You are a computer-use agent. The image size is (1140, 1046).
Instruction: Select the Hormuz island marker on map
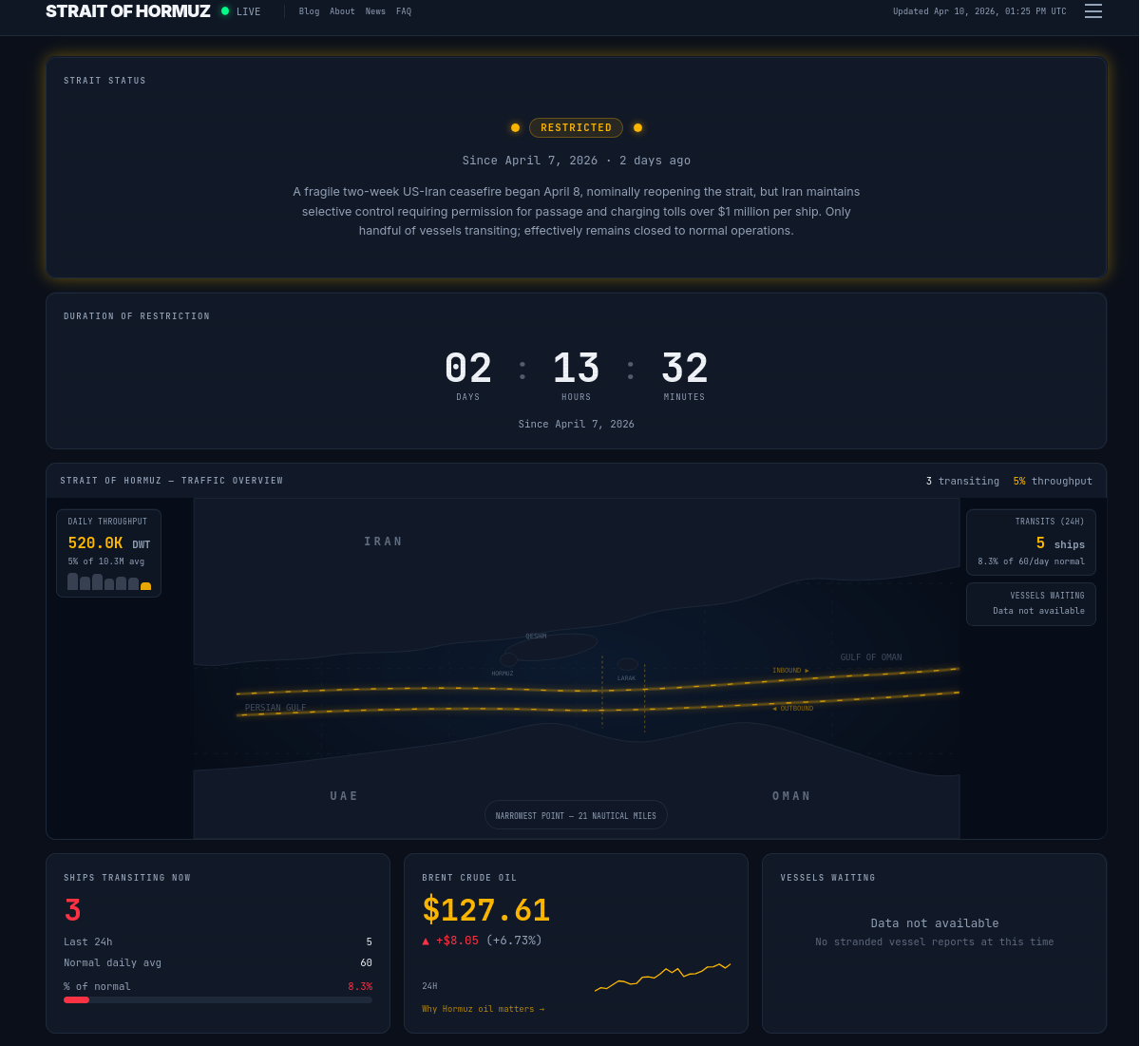point(508,659)
